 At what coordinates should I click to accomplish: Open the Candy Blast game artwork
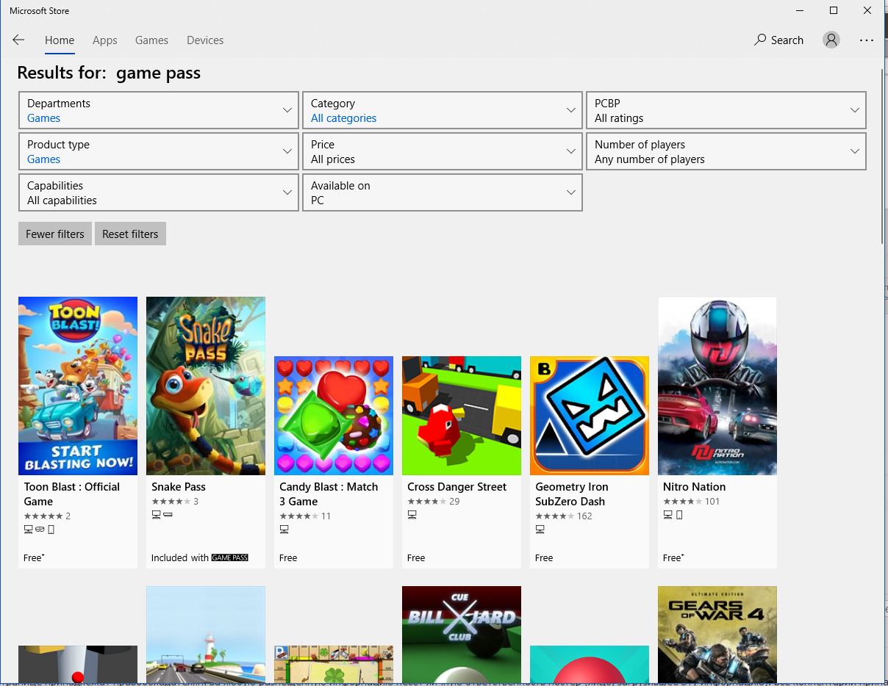[334, 416]
